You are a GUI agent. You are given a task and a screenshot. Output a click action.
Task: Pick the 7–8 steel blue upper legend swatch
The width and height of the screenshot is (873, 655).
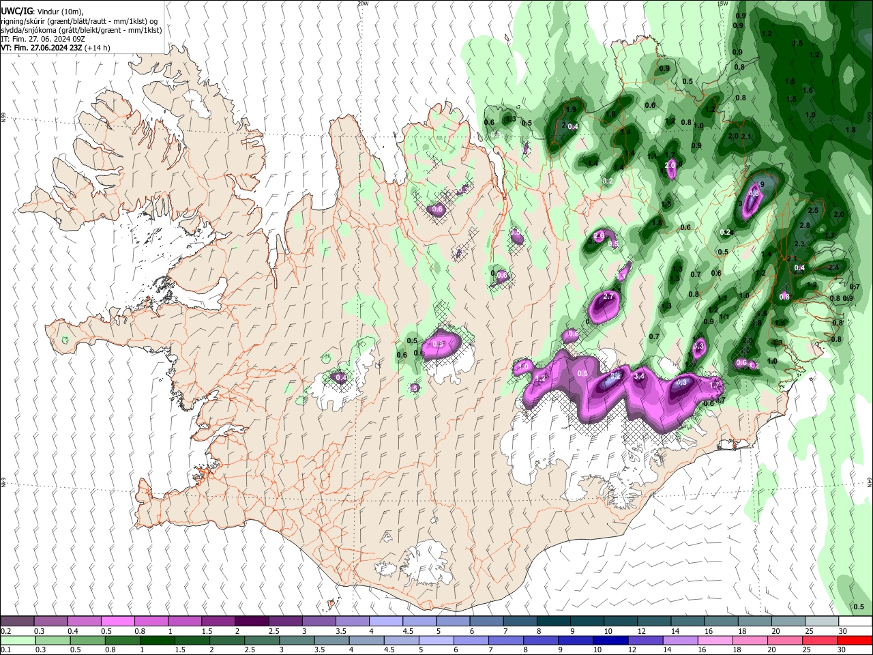tap(519, 622)
